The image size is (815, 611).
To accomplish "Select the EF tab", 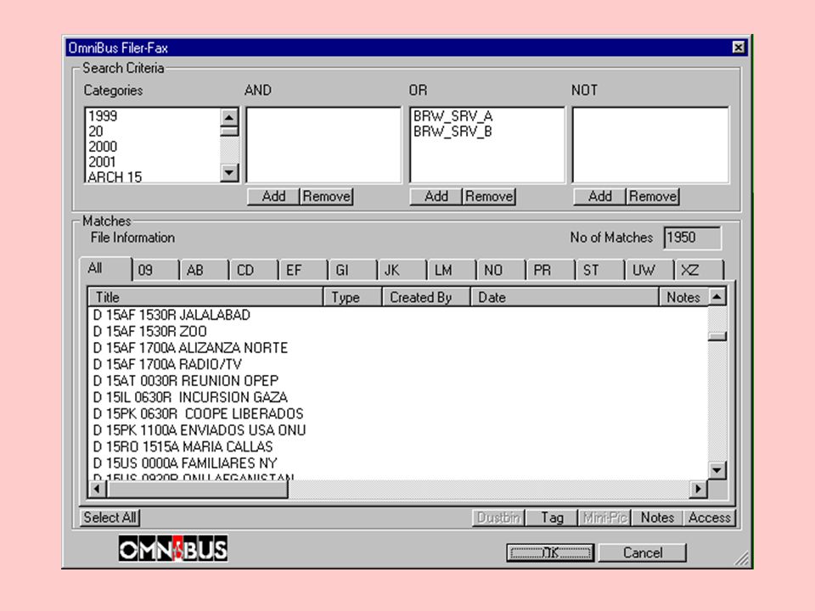I will pos(303,270).
